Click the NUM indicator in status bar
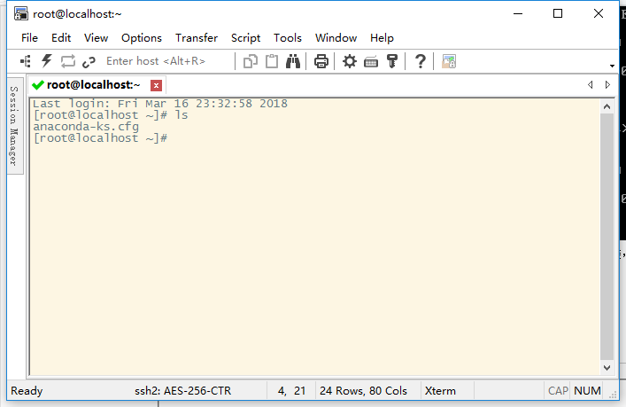This screenshot has width=626, height=407. pyautogui.click(x=587, y=391)
